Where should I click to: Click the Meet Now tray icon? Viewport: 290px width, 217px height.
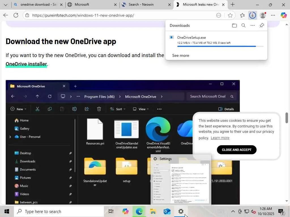coord(240,211)
